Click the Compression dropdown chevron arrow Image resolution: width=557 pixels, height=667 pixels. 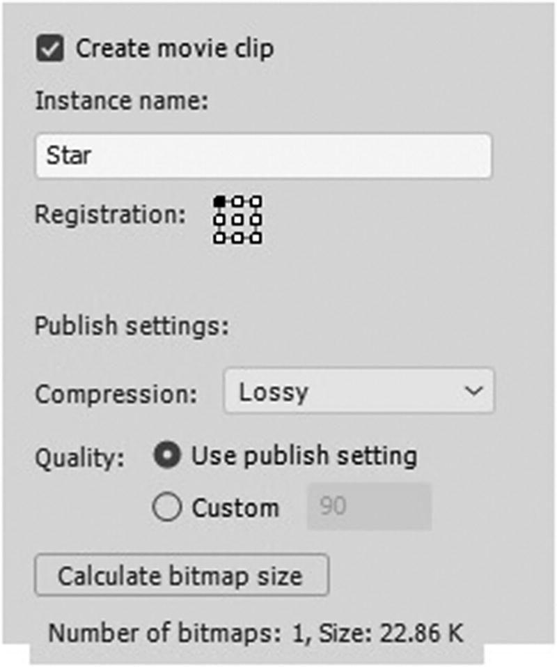click(473, 391)
